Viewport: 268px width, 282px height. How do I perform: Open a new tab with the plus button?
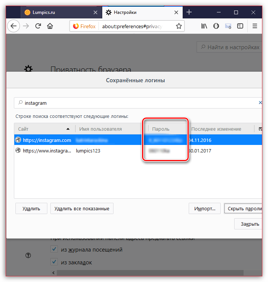(x=189, y=12)
